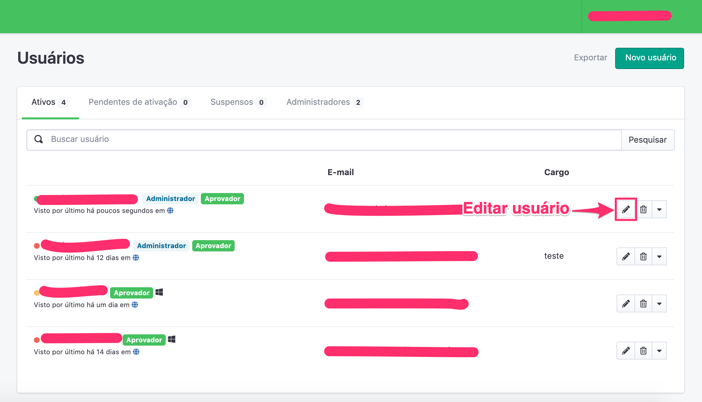
Task: Click trash icon for user seen 12 days ago
Action: point(643,256)
